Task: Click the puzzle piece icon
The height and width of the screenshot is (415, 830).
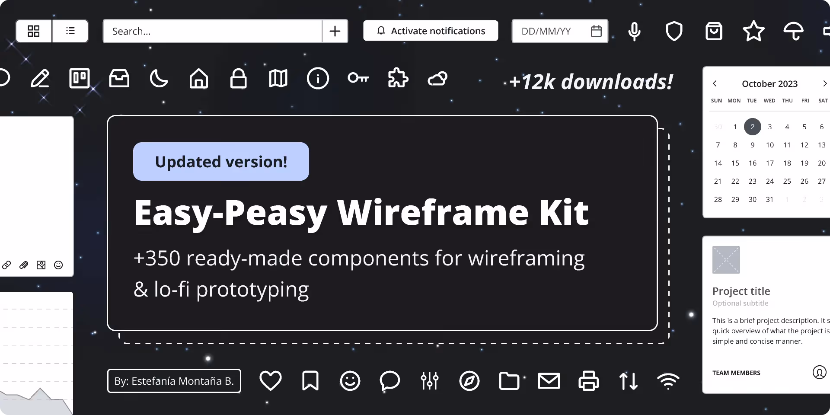Action: coord(398,79)
